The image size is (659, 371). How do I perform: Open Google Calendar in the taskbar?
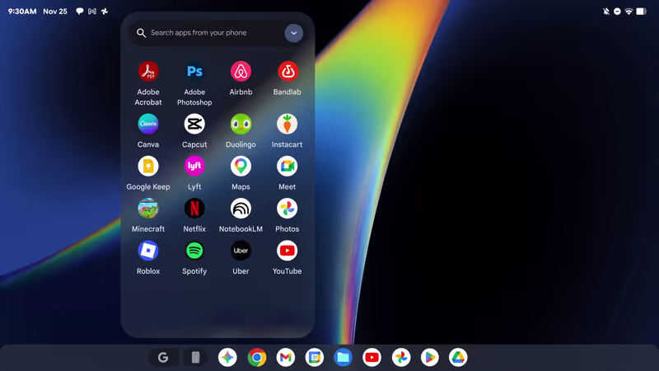click(315, 358)
